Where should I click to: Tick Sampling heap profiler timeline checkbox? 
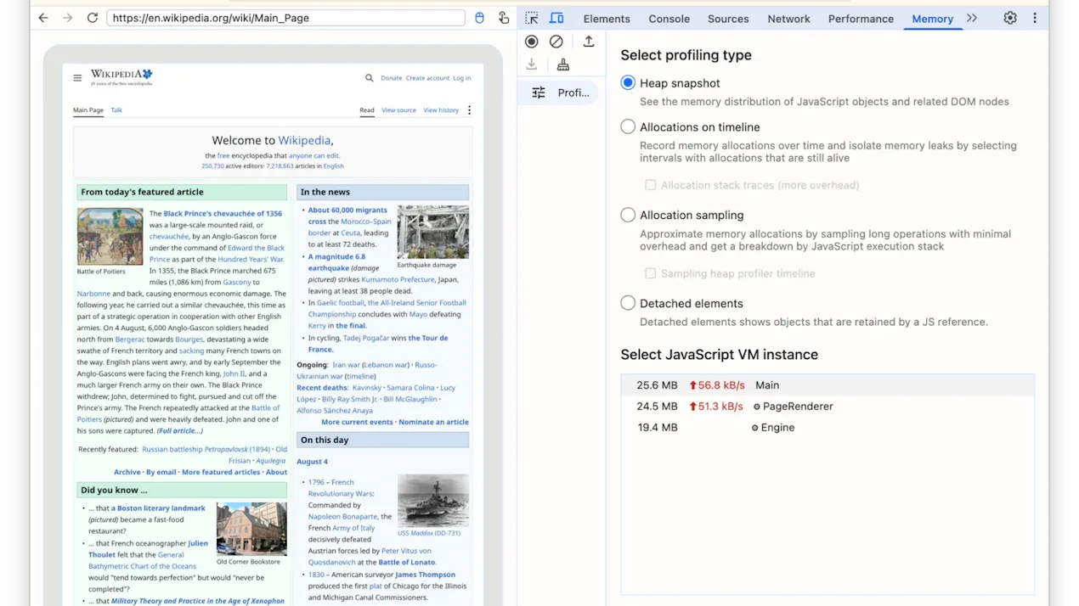pyautogui.click(x=650, y=273)
